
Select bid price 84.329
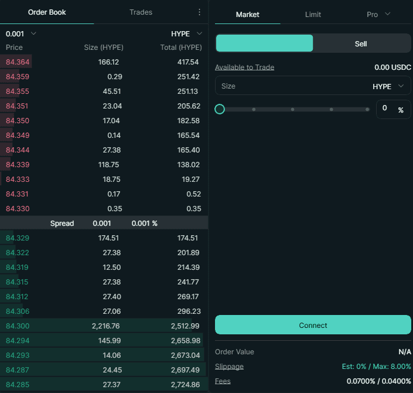click(x=18, y=238)
